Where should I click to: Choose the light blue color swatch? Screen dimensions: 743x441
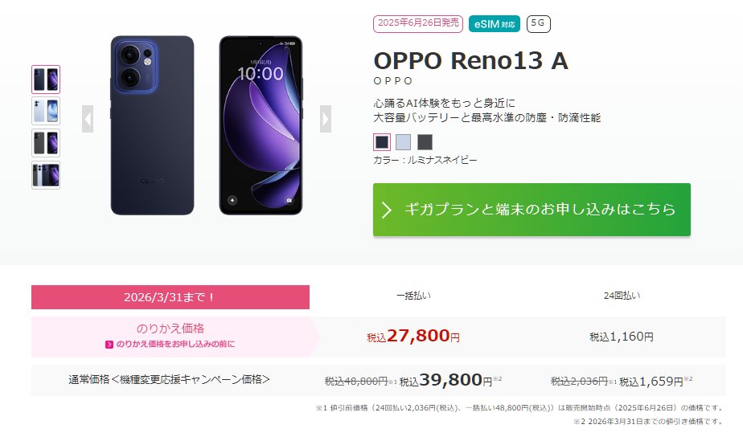point(403,142)
